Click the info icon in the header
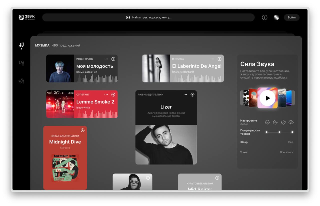 pos(264,17)
